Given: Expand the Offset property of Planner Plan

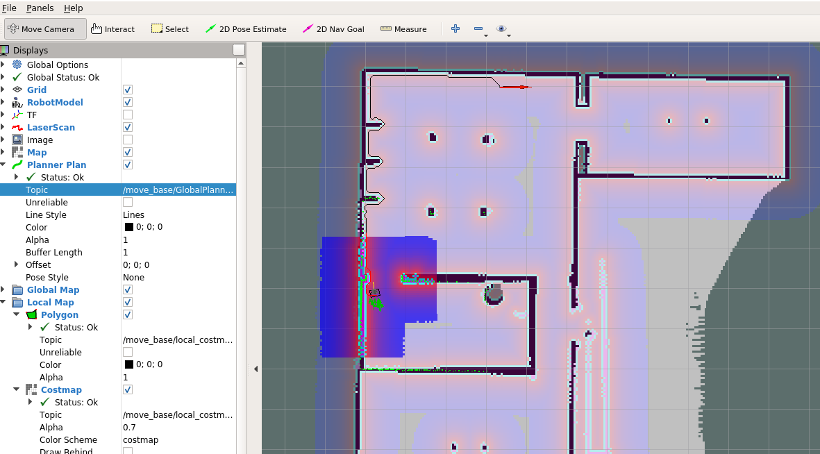Looking at the screenshot, I should 17,264.
